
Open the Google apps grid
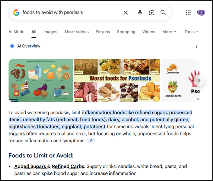188,12
